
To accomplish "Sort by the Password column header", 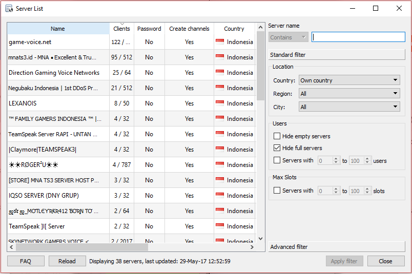I will (149, 29).
